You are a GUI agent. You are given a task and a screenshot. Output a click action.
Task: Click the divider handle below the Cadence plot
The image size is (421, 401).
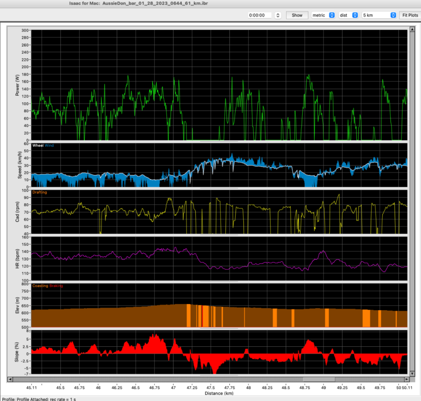click(219, 235)
